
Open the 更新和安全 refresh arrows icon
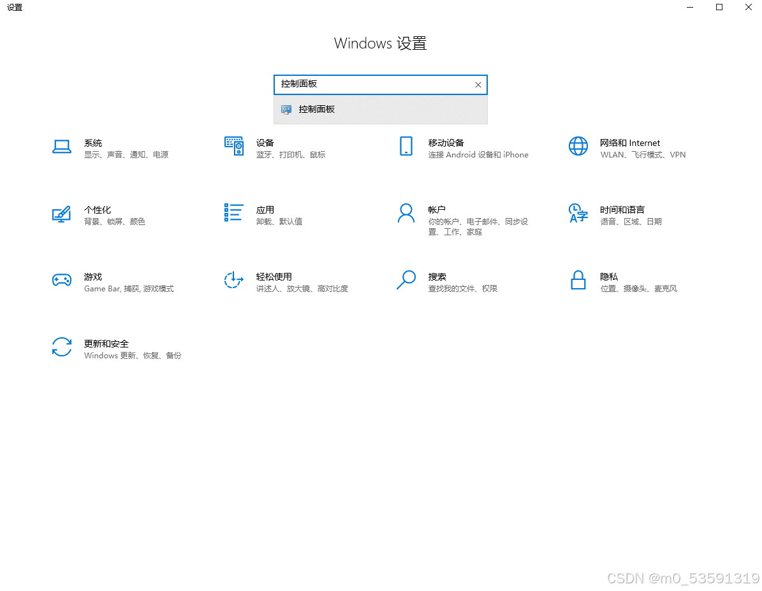click(x=62, y=347)
